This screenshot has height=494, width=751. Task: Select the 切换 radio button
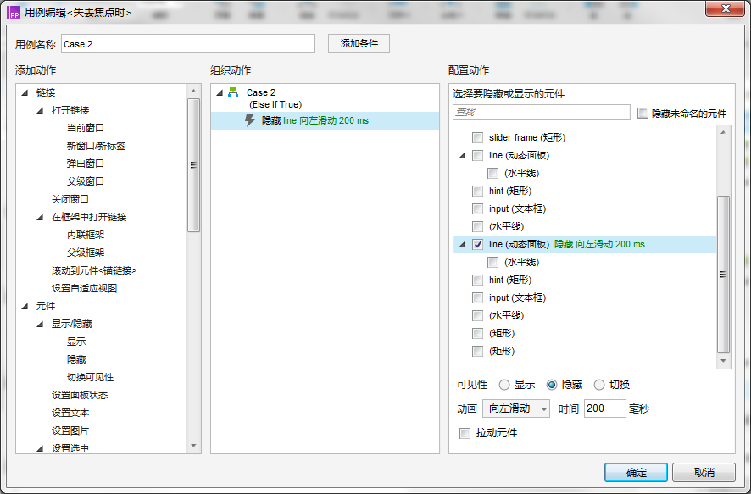(x=598, y=384)
